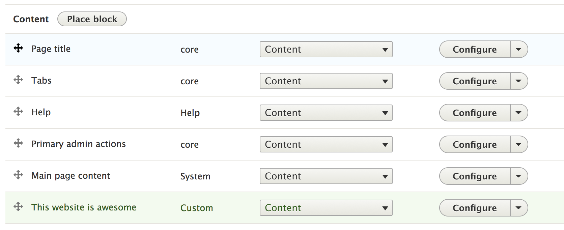Configure the Main page content block
The image size is (564, 230).
pyautogui.click(x=475, y=176)
